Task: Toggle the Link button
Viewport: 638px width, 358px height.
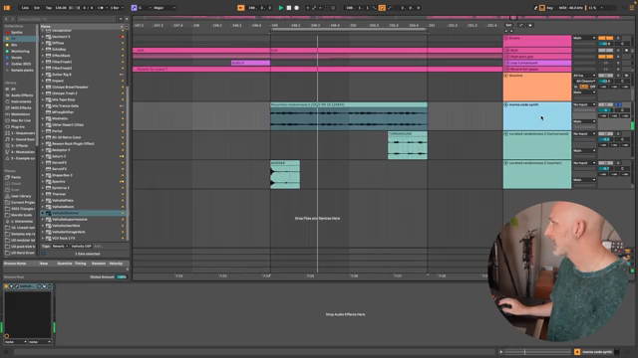Action: tap(25, 8)
